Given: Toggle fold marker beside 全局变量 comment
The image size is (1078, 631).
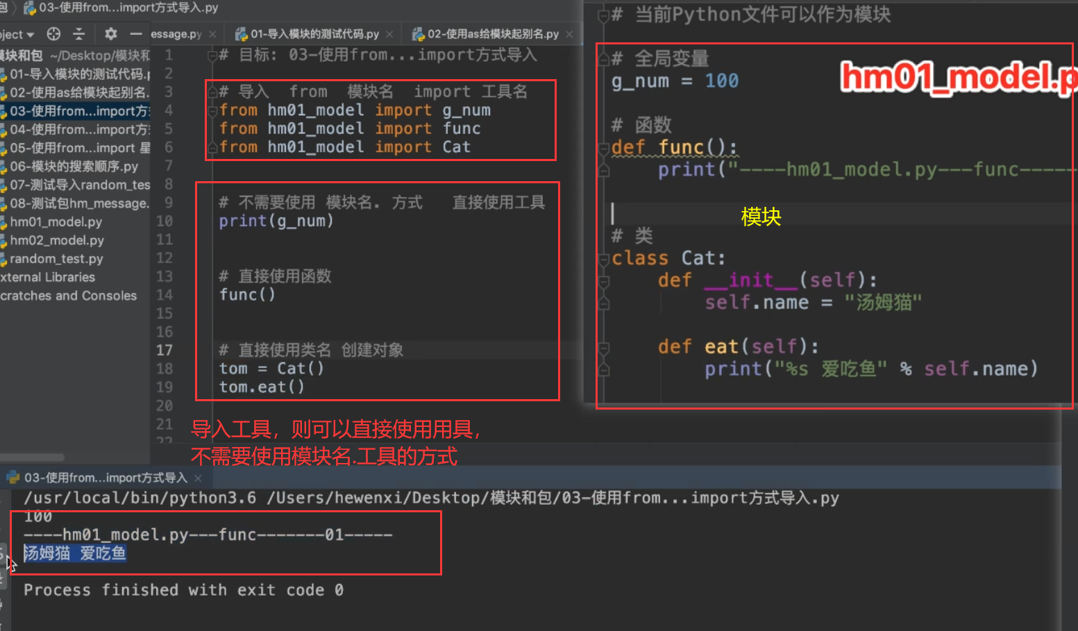Looking at the screenshot, I should click(604, 59).
